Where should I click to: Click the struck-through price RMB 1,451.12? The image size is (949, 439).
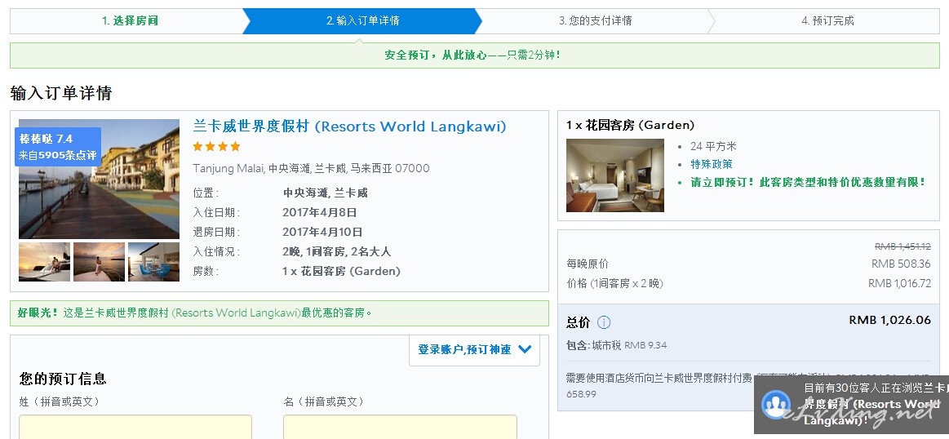click(903, 246)
